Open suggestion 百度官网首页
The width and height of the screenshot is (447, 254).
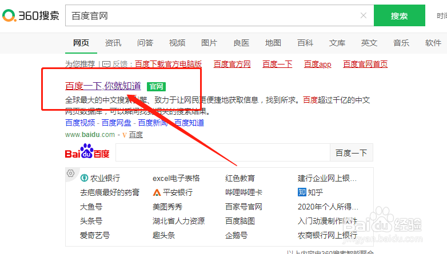coord(365,64)
